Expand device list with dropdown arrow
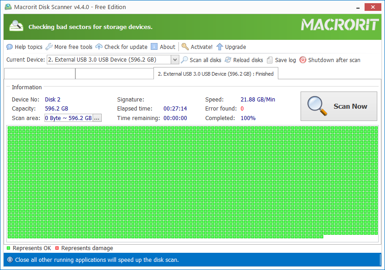This screenshot has width=385, height=270. coord(175,59)
